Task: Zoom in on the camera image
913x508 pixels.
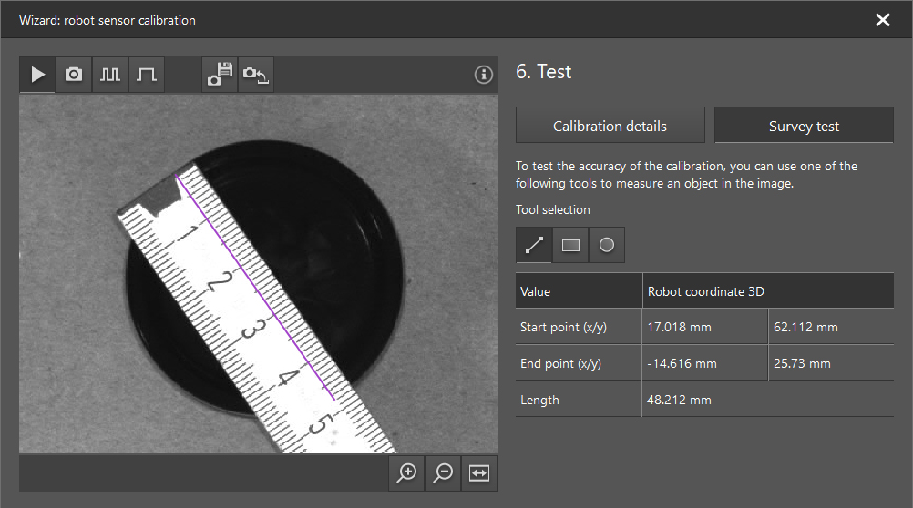Action: coord(407,472)
